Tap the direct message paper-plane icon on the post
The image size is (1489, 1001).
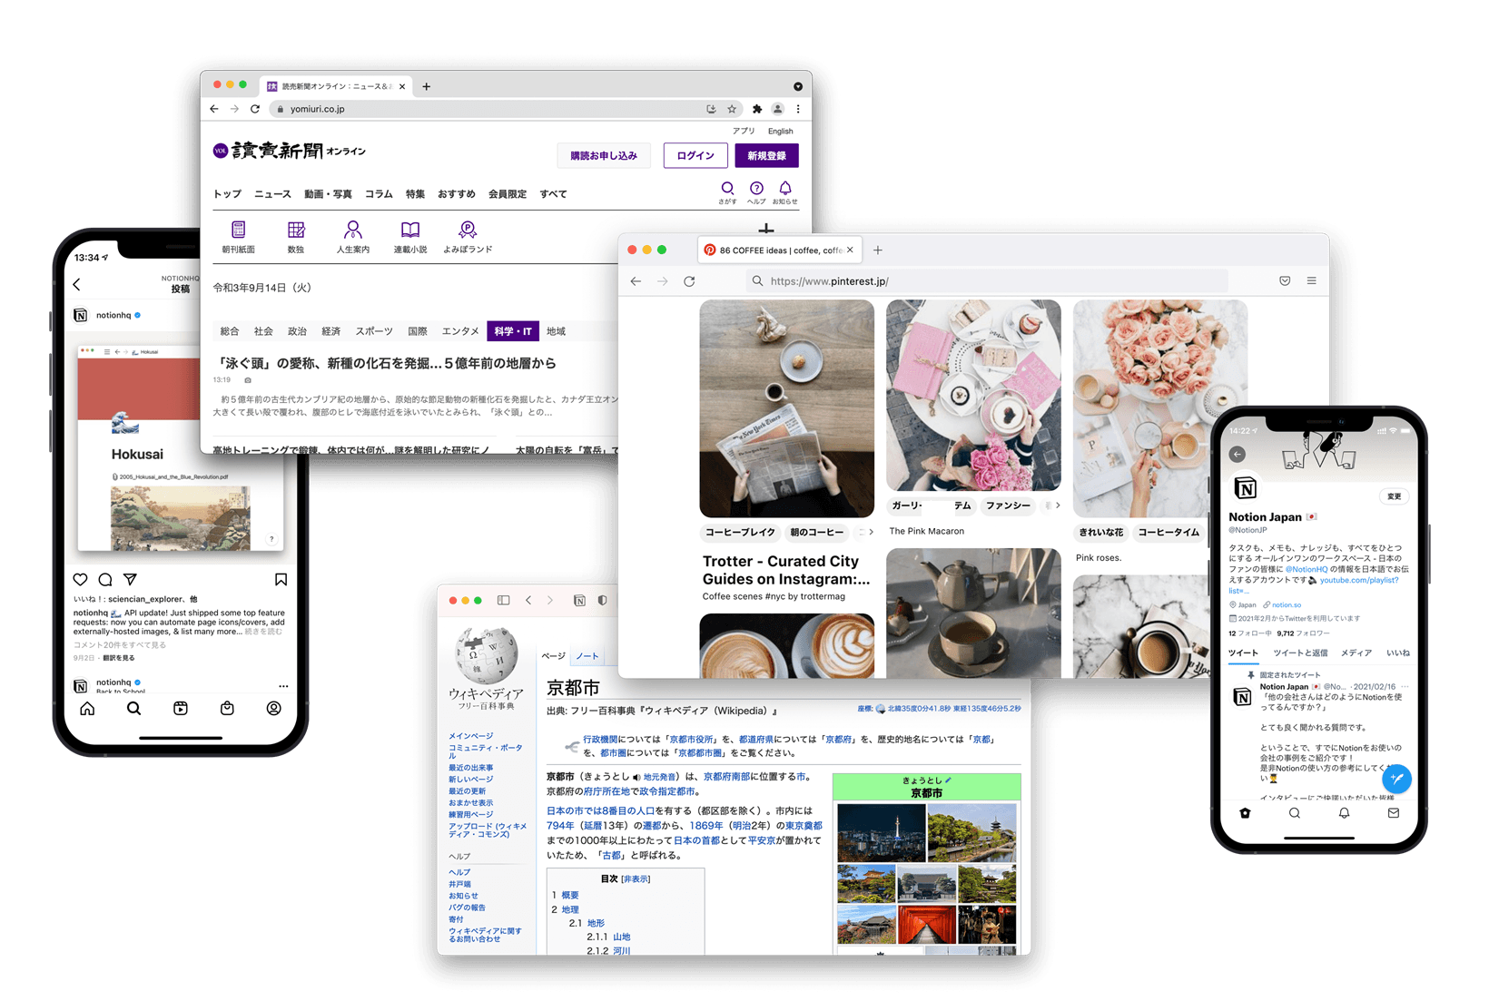[130, 579]
